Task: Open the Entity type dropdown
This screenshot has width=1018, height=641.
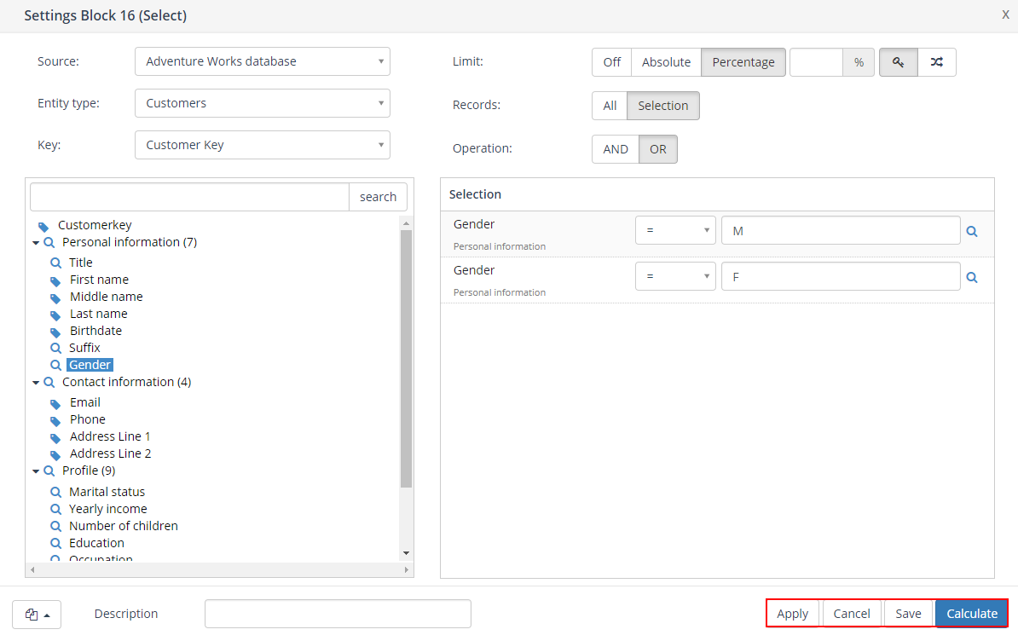Action: click(262, 103)
